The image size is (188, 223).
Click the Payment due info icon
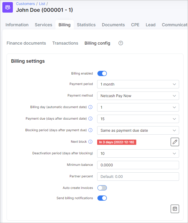[x=90, y=119]
